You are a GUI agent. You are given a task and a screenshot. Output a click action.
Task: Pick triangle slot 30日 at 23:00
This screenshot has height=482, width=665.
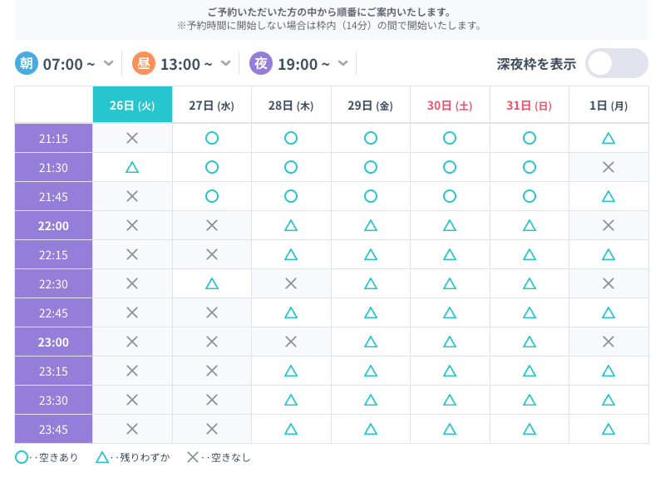pos(450,342)
